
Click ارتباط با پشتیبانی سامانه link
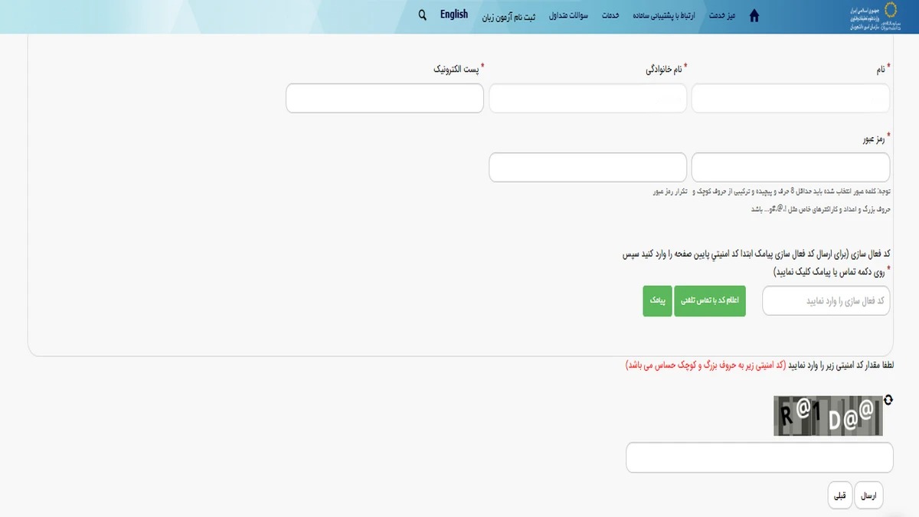[663, 15]
